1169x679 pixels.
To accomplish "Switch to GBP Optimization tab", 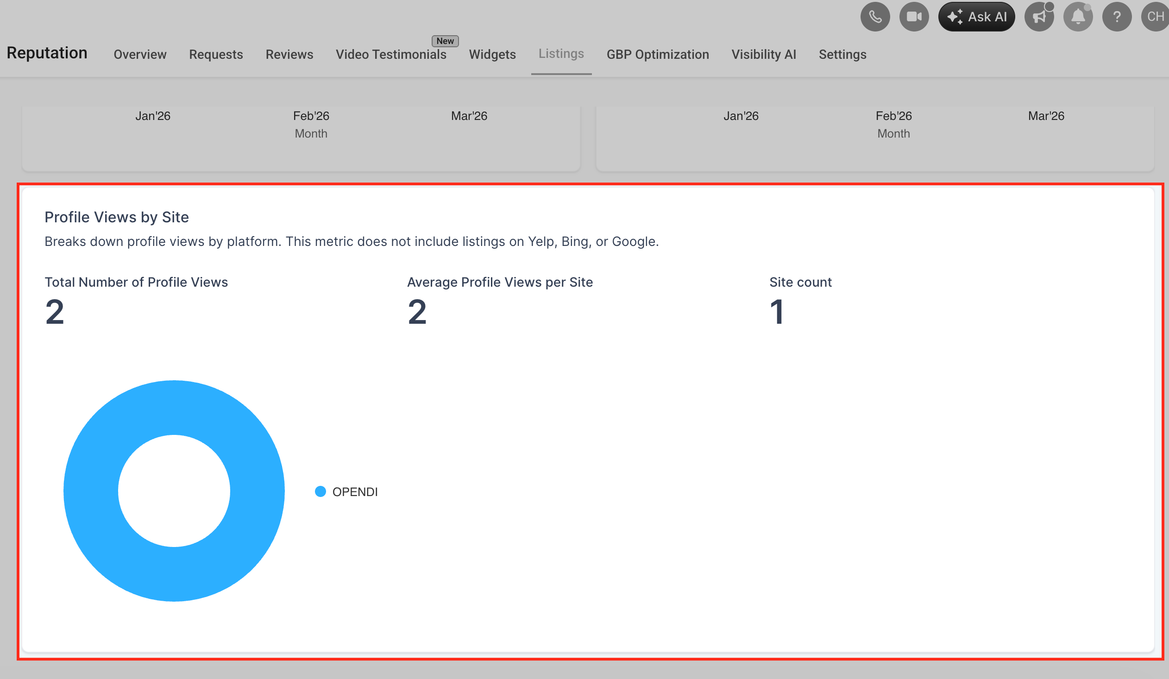I will pos(657,54).
